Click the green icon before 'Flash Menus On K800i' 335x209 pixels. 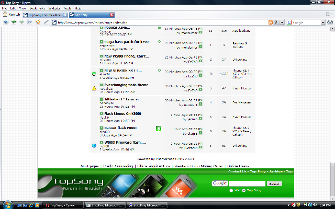point(102,114)
